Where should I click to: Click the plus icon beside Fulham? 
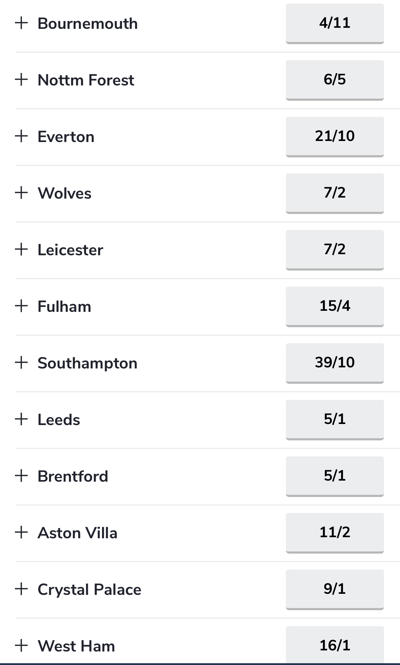point(21,306)
